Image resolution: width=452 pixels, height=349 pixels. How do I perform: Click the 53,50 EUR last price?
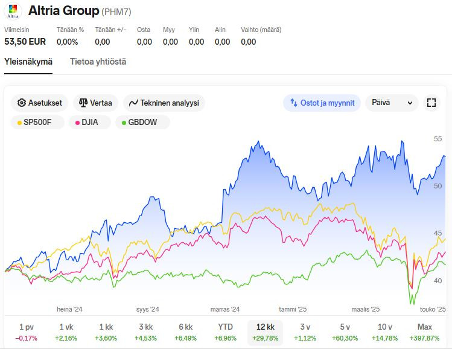(x=25, y=42)
